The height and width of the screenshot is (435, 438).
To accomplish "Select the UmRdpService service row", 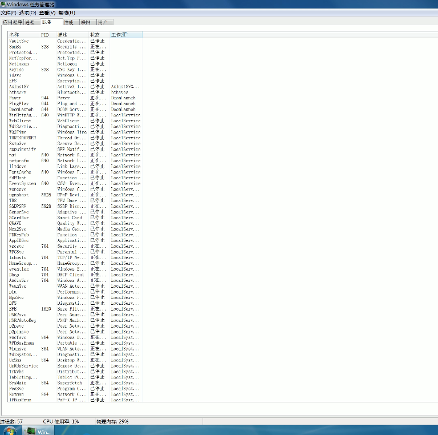I will click(x=75, y=366).
